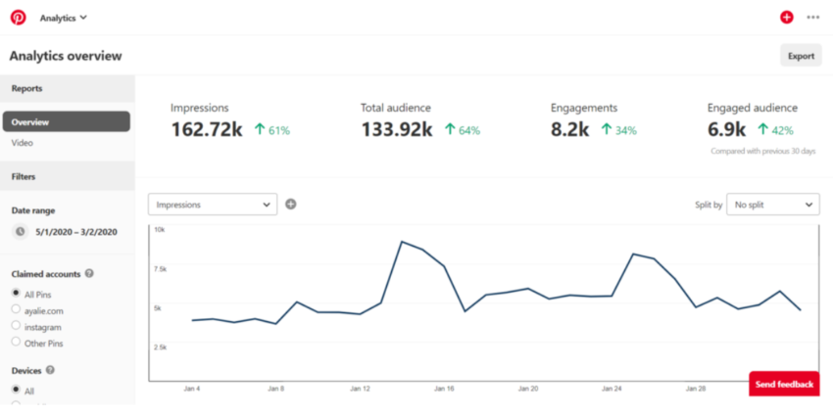Click the red plus create icon
833x416 pixels.
coord(786,17)
